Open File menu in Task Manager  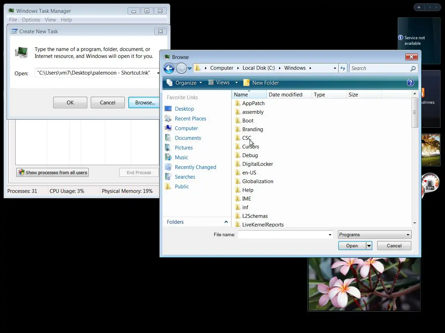pyautogui.click(x=13, y=20)
